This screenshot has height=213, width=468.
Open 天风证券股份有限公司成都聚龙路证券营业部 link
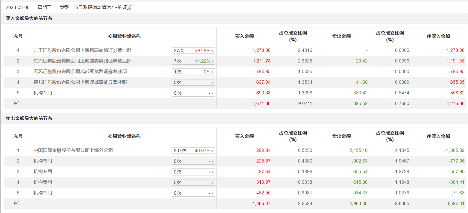pyautogui.click(x=80, y=72)
